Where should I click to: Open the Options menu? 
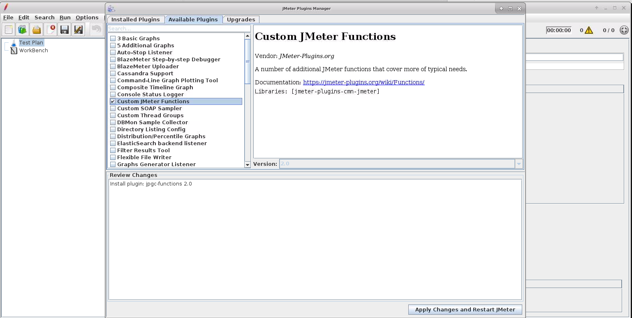coord(87,18)
